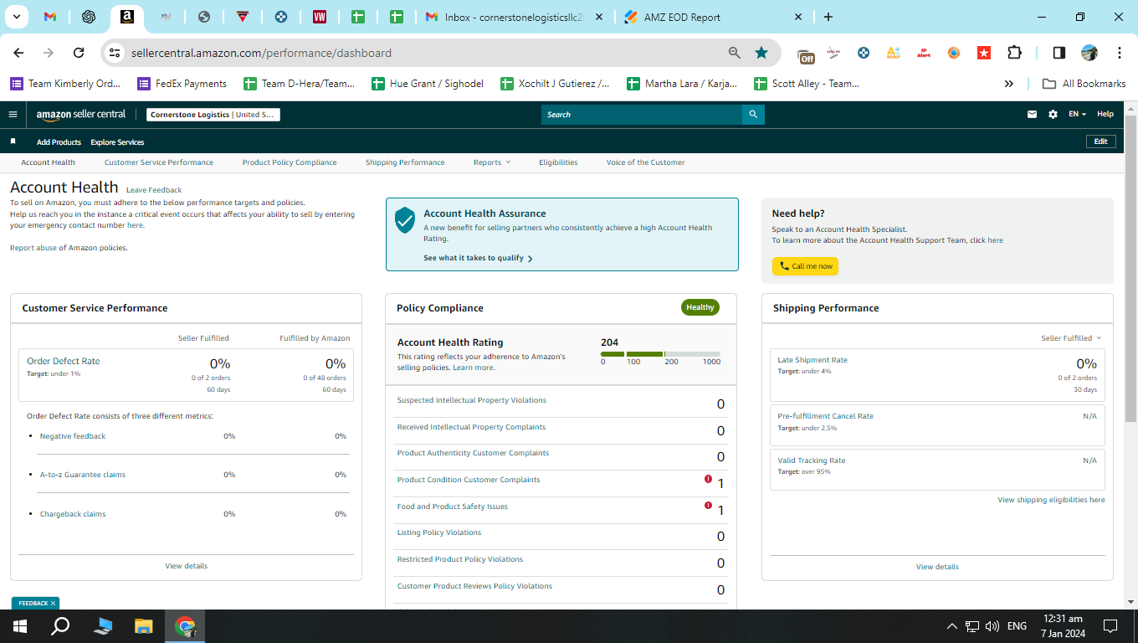Open the Seller Fulfilled dropdown in Shipping Performance
Screen dimensions: 1138x643
(x=1071, y=338)
